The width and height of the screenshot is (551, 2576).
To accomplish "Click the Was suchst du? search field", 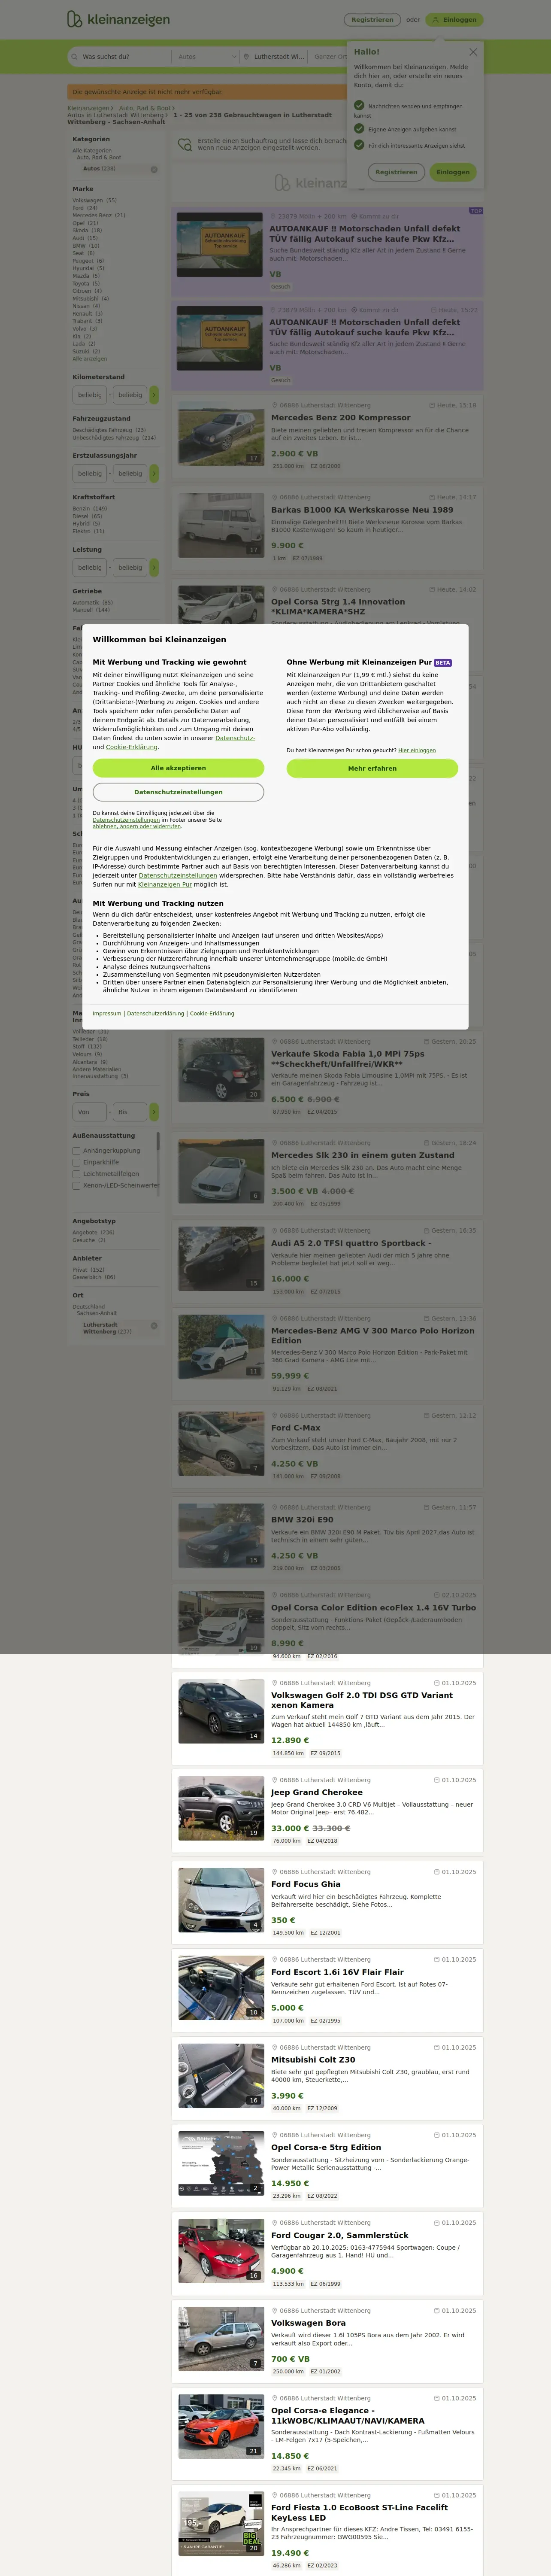I will [x=125, y=57].
